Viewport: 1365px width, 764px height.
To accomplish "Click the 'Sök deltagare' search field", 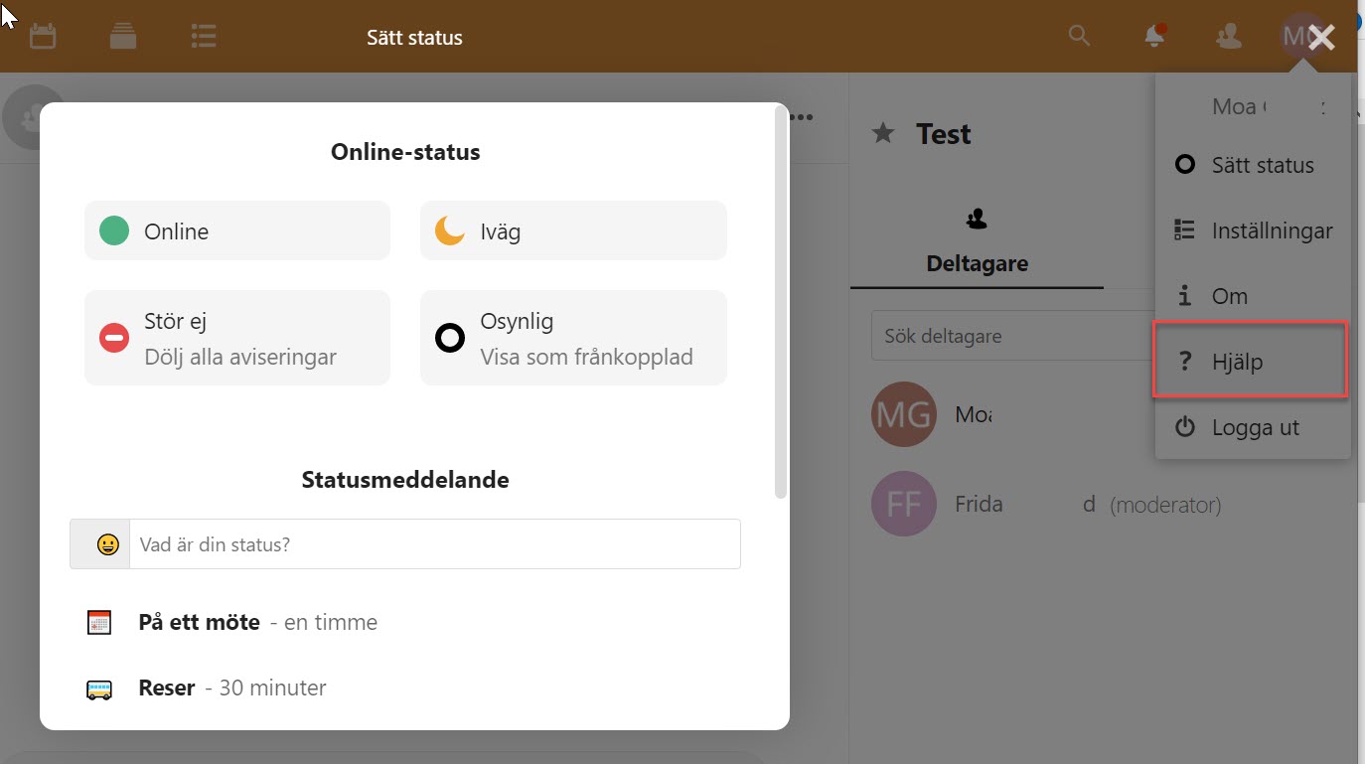I will pyautogui.click(x=1011, y=336).
